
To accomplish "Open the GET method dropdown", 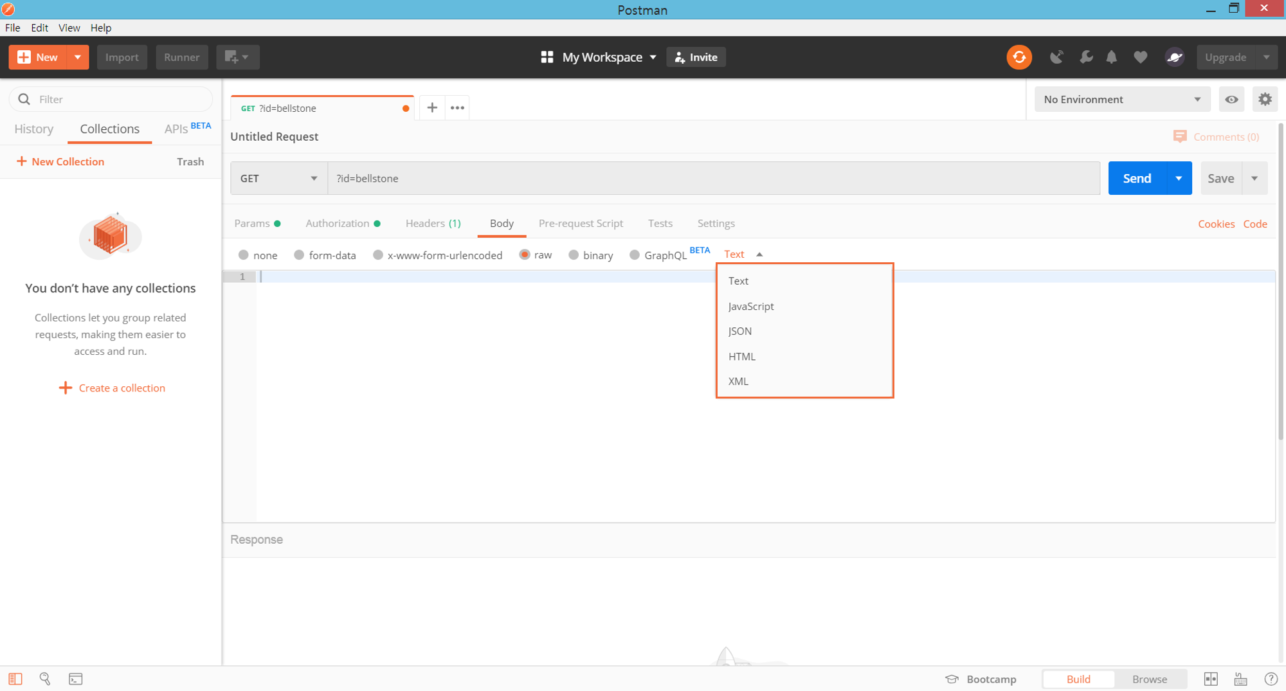I will (x=278, y=178).
